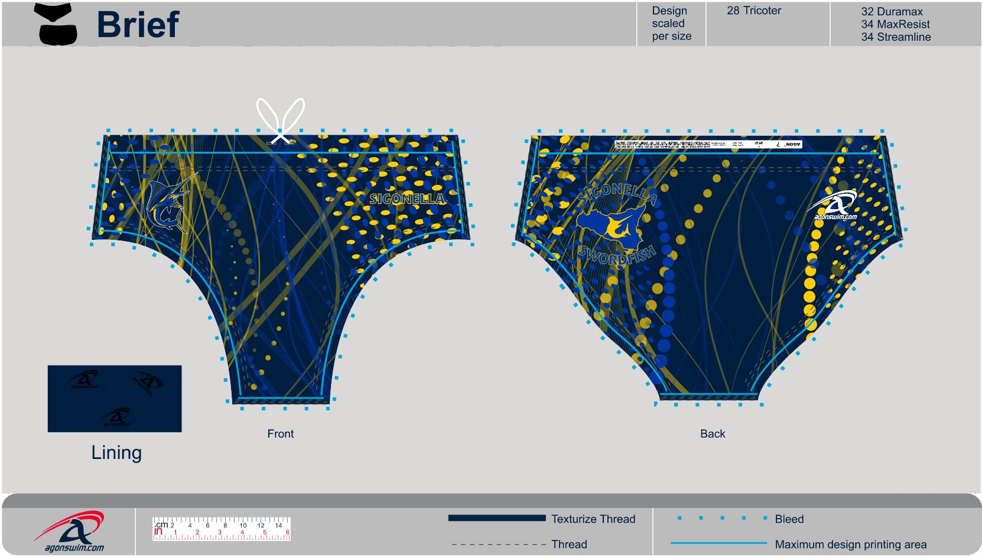
Task: Click curved 'SIGONELLA' text on back brief
Action: 616,193
